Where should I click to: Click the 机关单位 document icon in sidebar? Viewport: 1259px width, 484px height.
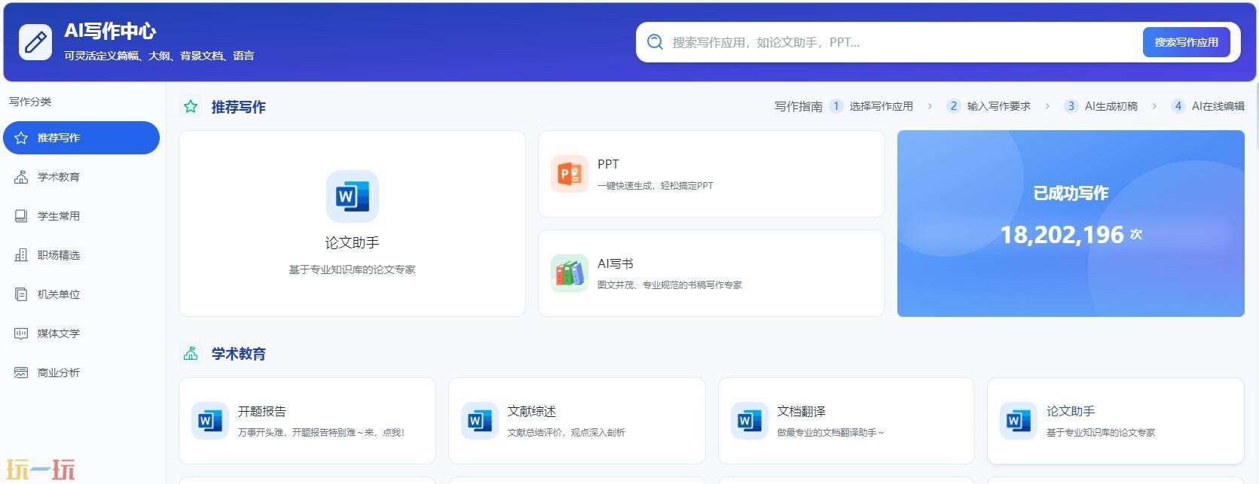click(21, 294)
